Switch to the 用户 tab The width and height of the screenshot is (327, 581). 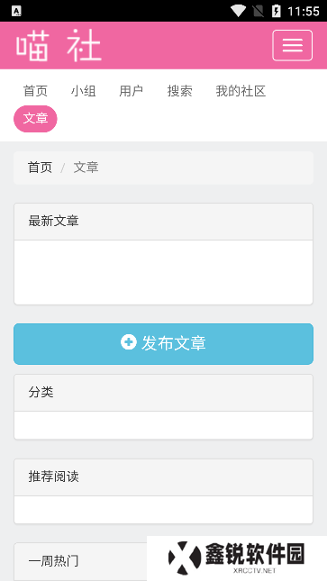point(132,91)
